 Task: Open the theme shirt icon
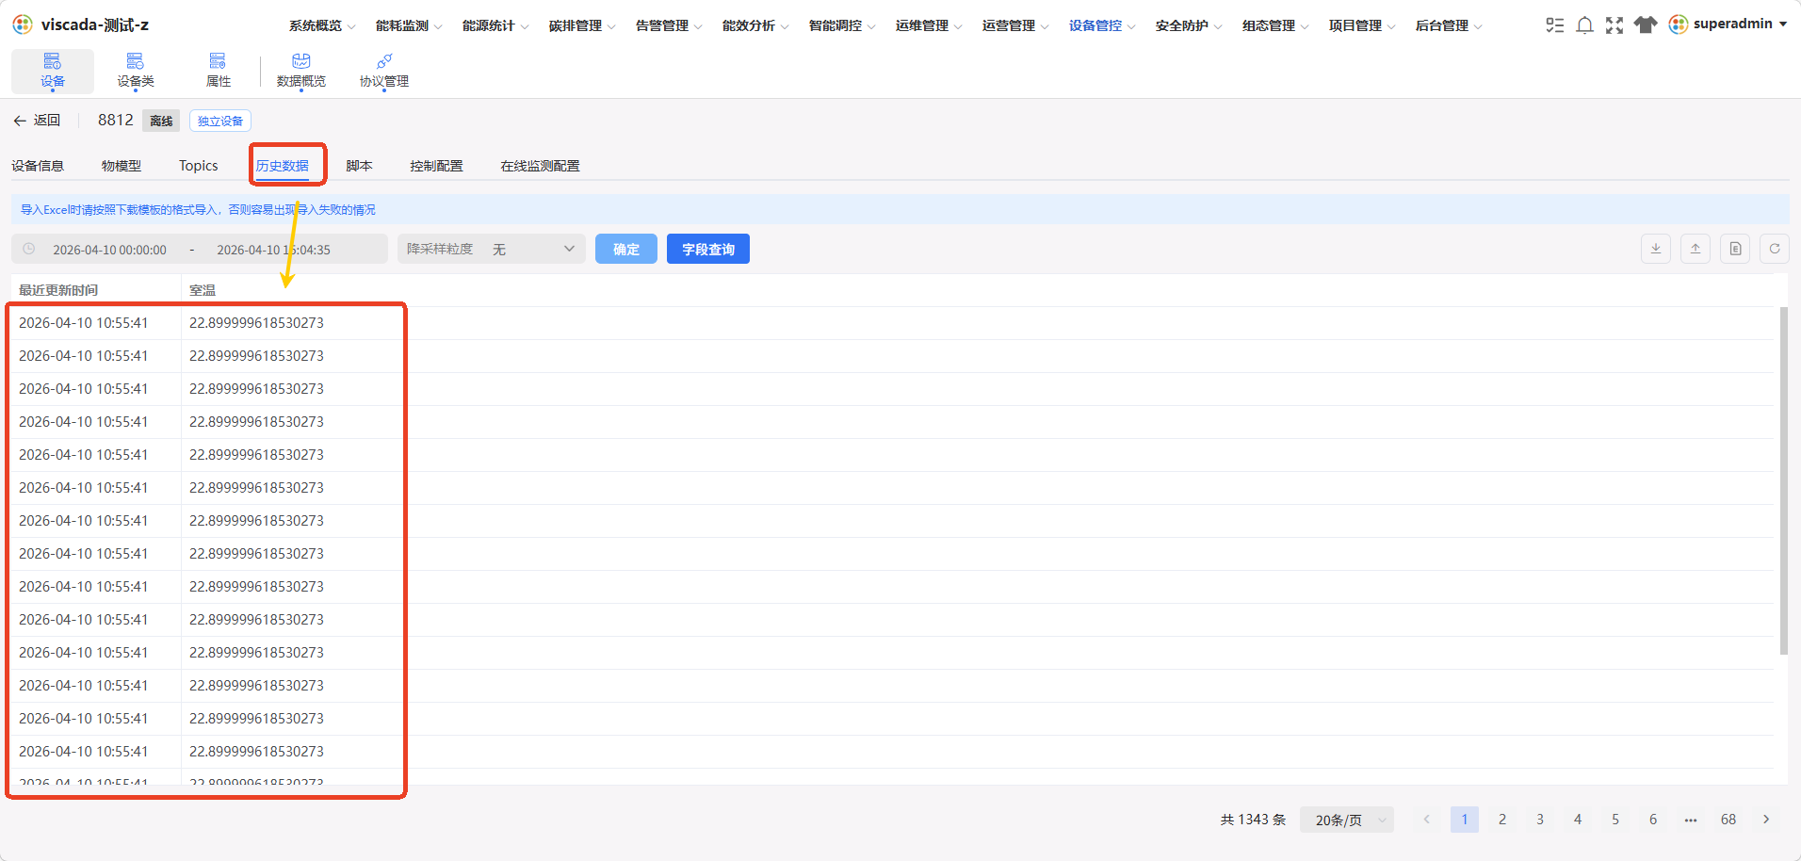pyautogui.click(x=1646, y=25)
